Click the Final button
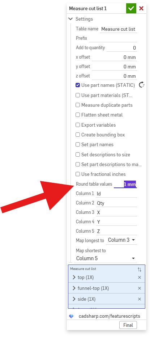The width and height of the screenshot is (150, 338). tap(128, 325)
